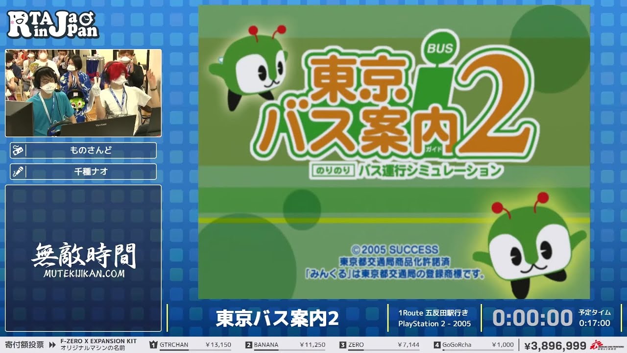The height and width of the screenshot is (353, 627).
Task: Click the 「みんくる」 trademark notice line
Action: pos(394,274)
